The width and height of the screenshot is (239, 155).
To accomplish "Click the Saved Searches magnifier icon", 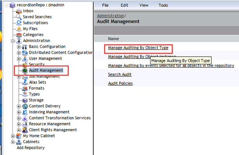I will point(20,17).
